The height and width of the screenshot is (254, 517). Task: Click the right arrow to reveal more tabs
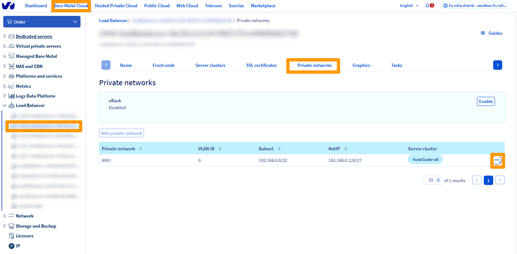[x=497, y=65]
